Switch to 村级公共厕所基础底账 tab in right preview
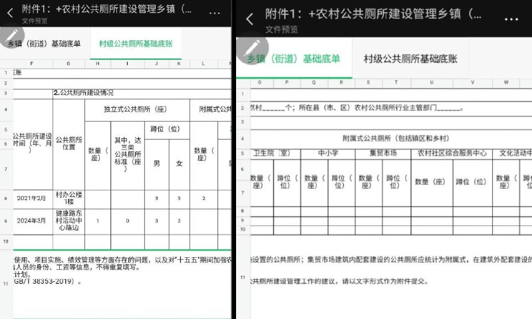This screenshot has height=319, width=532. [x=410, y=58]
